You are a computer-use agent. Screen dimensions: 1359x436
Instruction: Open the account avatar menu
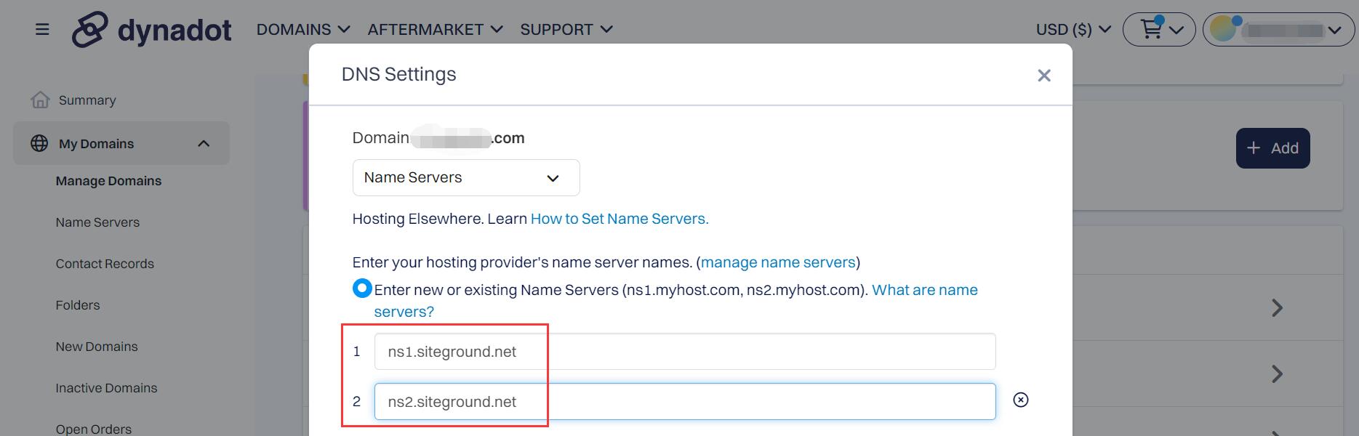tap(1278, 30)
